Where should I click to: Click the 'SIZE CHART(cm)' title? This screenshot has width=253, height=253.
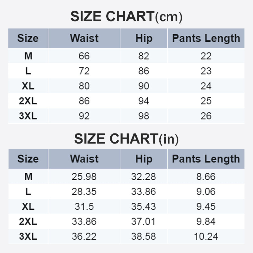coord(126,17)
